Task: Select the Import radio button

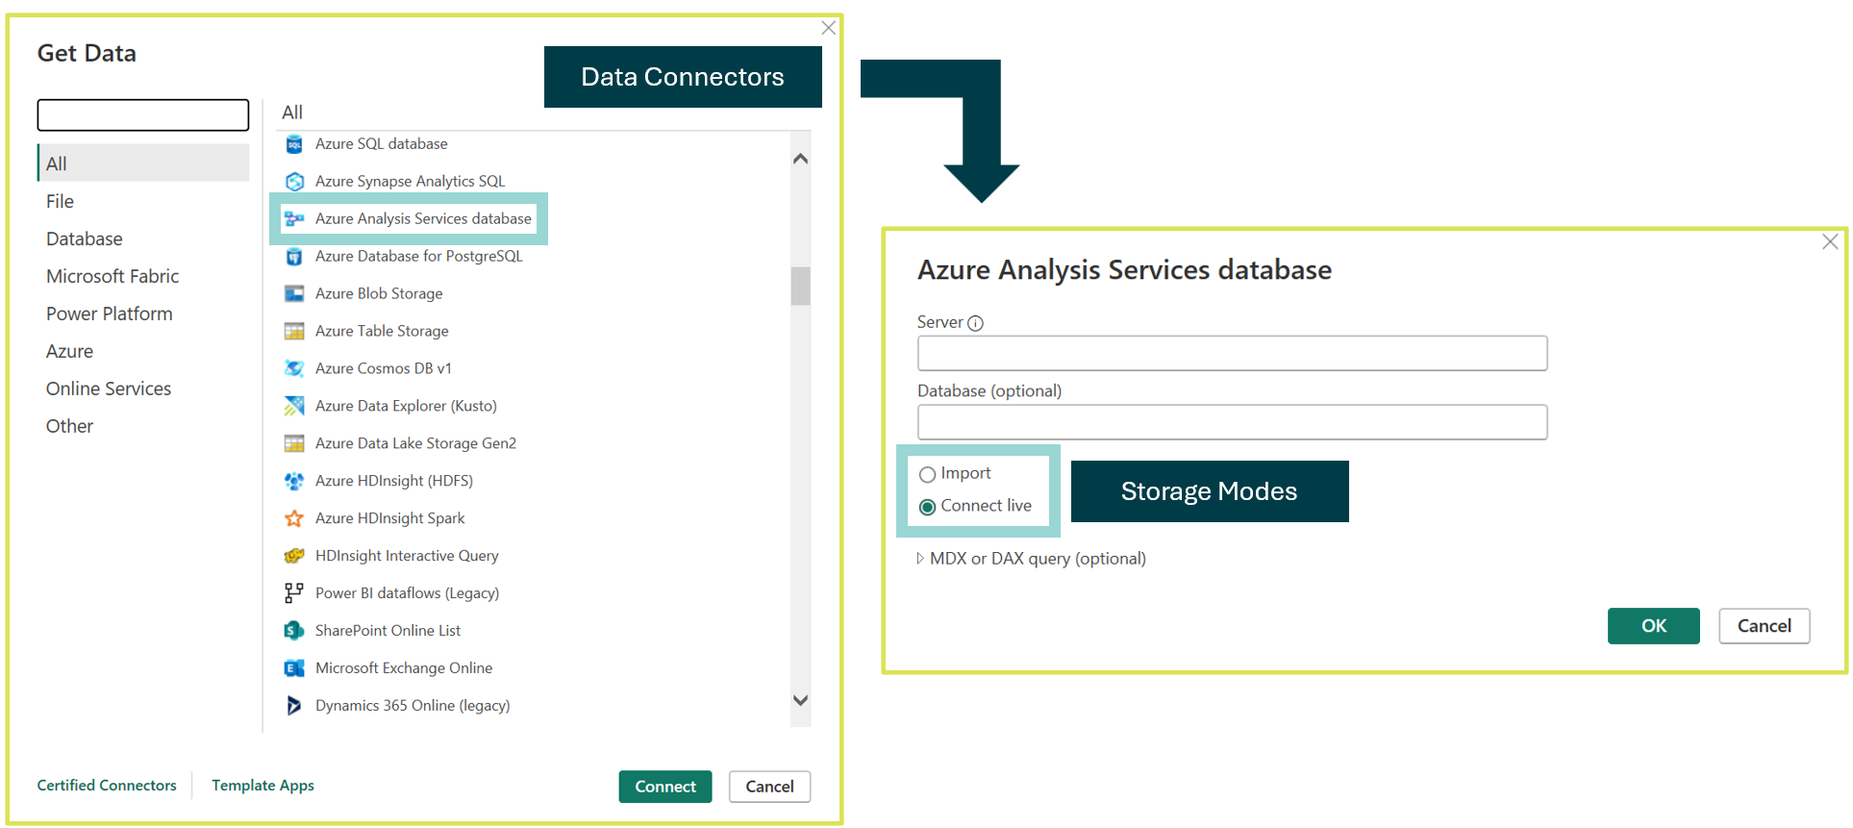Action: 927,474
